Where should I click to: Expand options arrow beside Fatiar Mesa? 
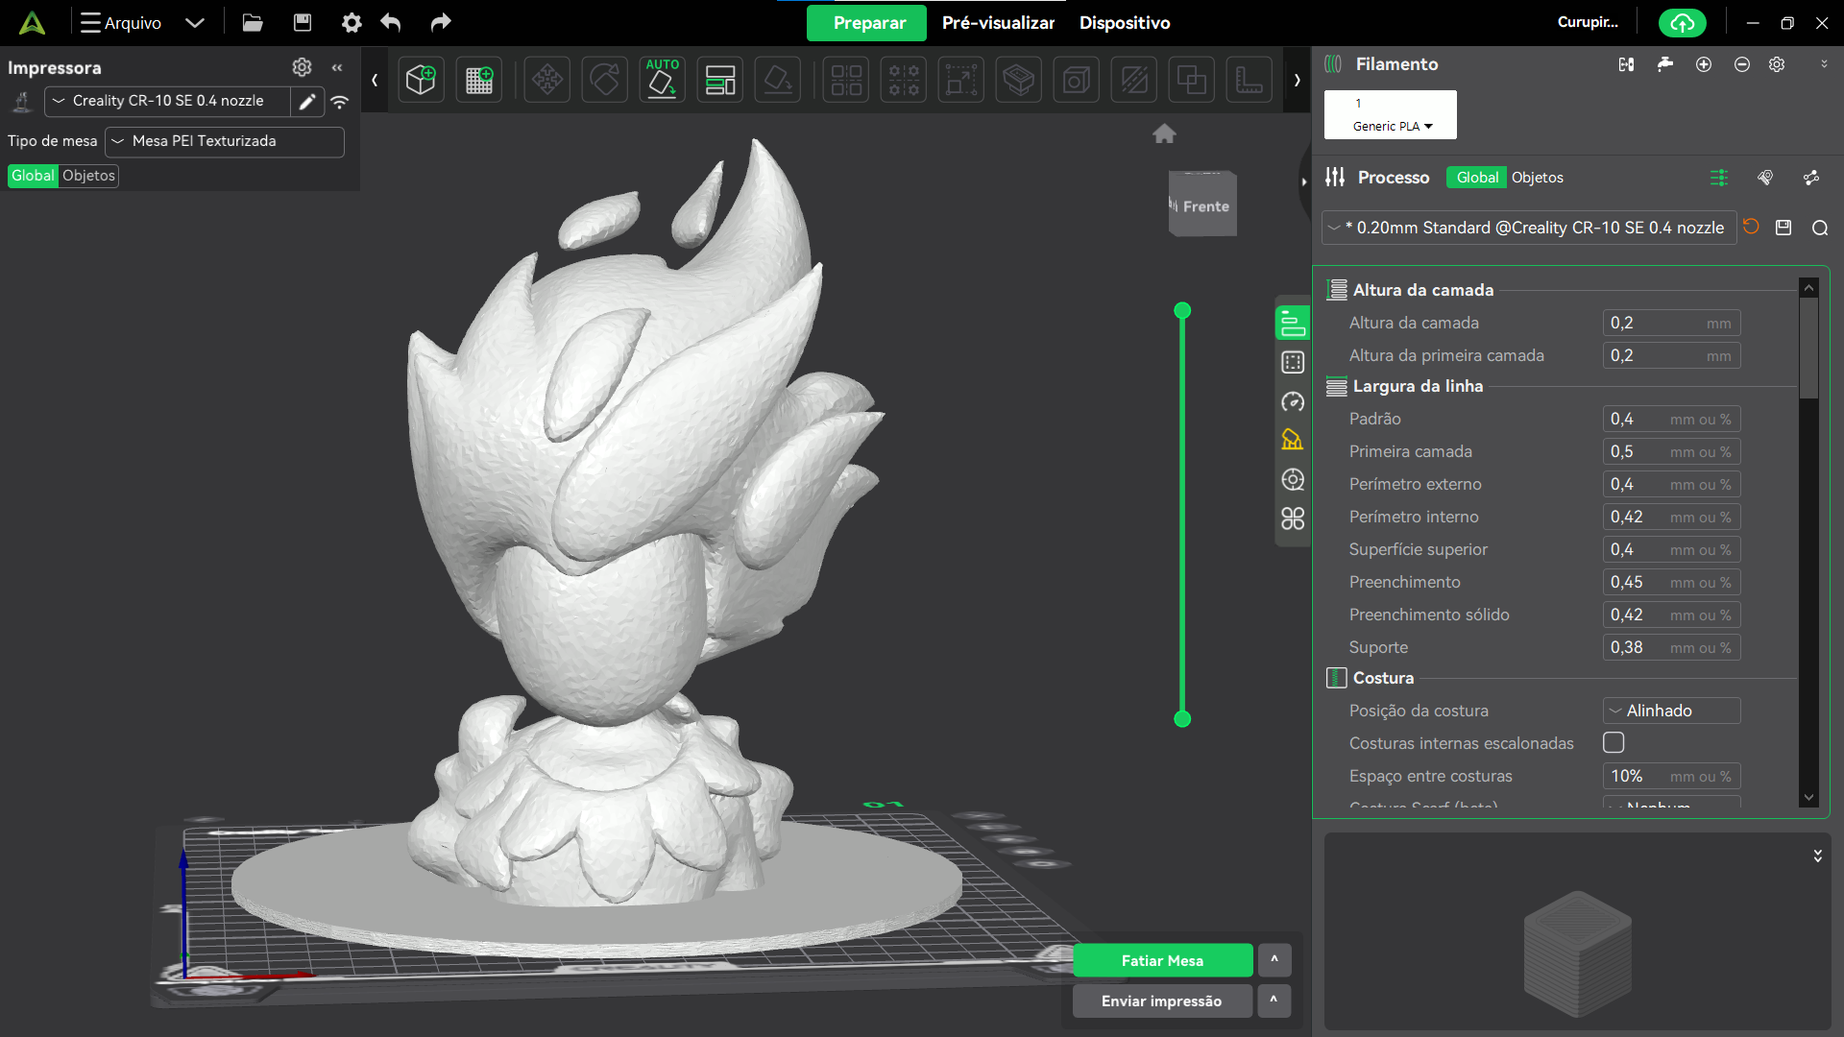coord(1274,960)
